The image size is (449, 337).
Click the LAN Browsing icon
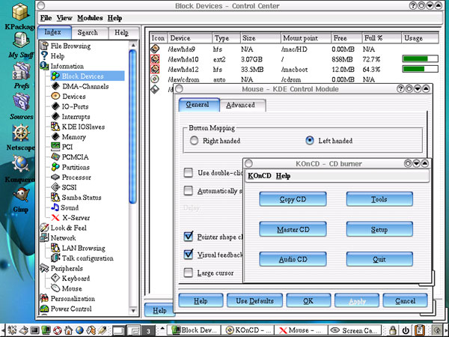coord(55,248)
